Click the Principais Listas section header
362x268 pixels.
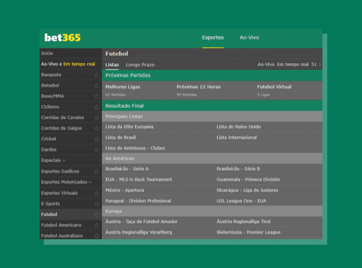tap(212, 116)
